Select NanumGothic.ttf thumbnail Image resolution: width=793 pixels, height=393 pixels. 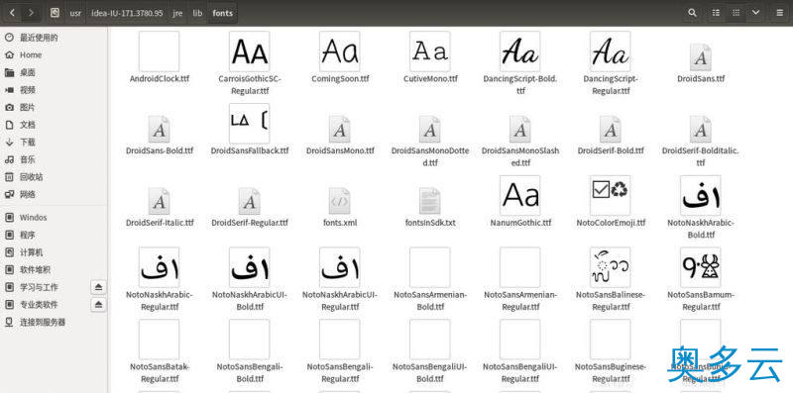(x=519, y=195)
